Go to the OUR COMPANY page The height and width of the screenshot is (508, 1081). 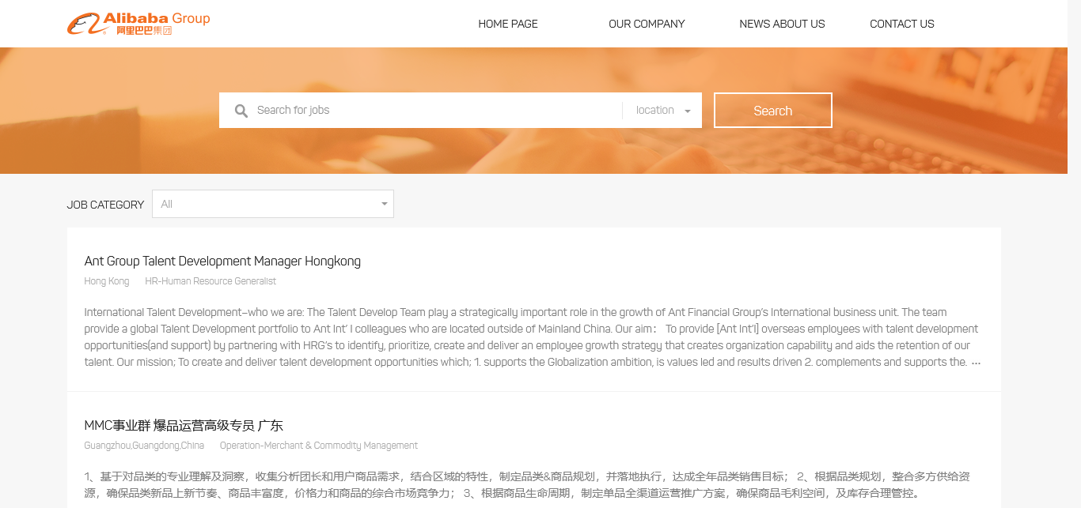647,24
